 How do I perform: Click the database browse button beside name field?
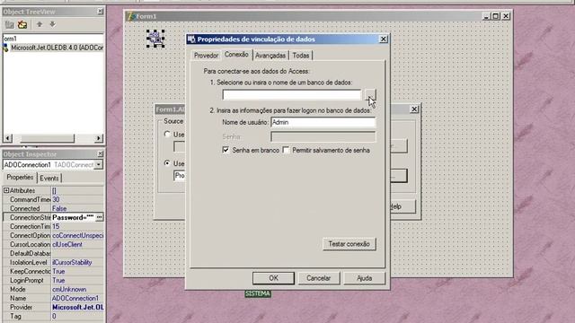[x=370, y=94]
